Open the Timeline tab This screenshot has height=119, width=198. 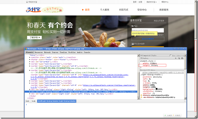pos(63,52)
